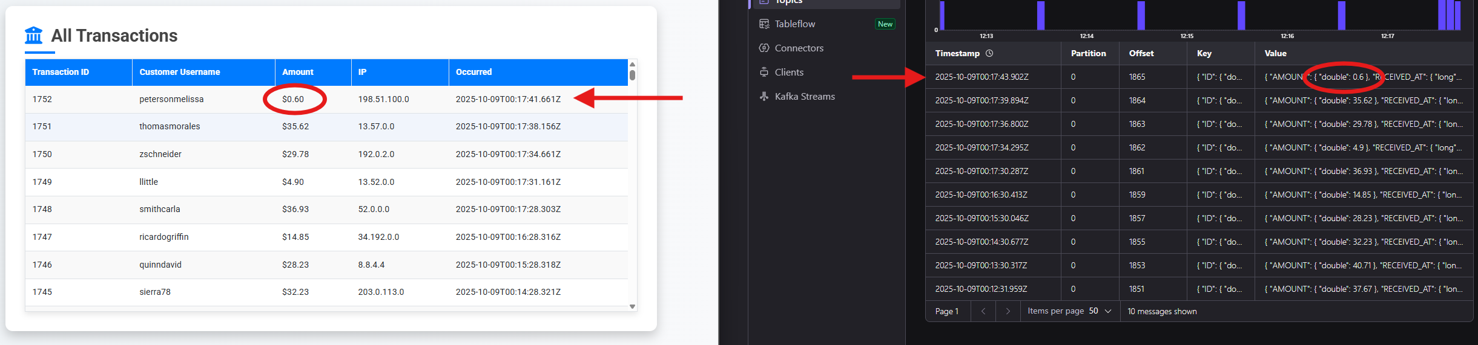
Task: Click the clock icon beside Timestamp
Action: click(x=989, y=53)
